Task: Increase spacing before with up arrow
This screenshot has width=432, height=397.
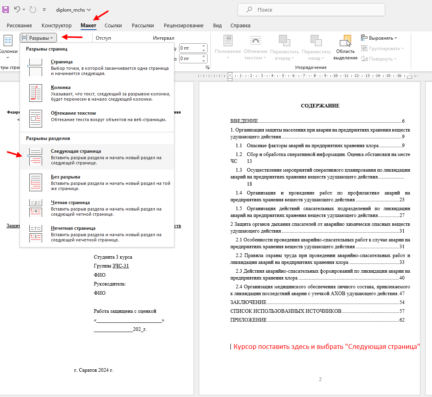Action: 204,46
